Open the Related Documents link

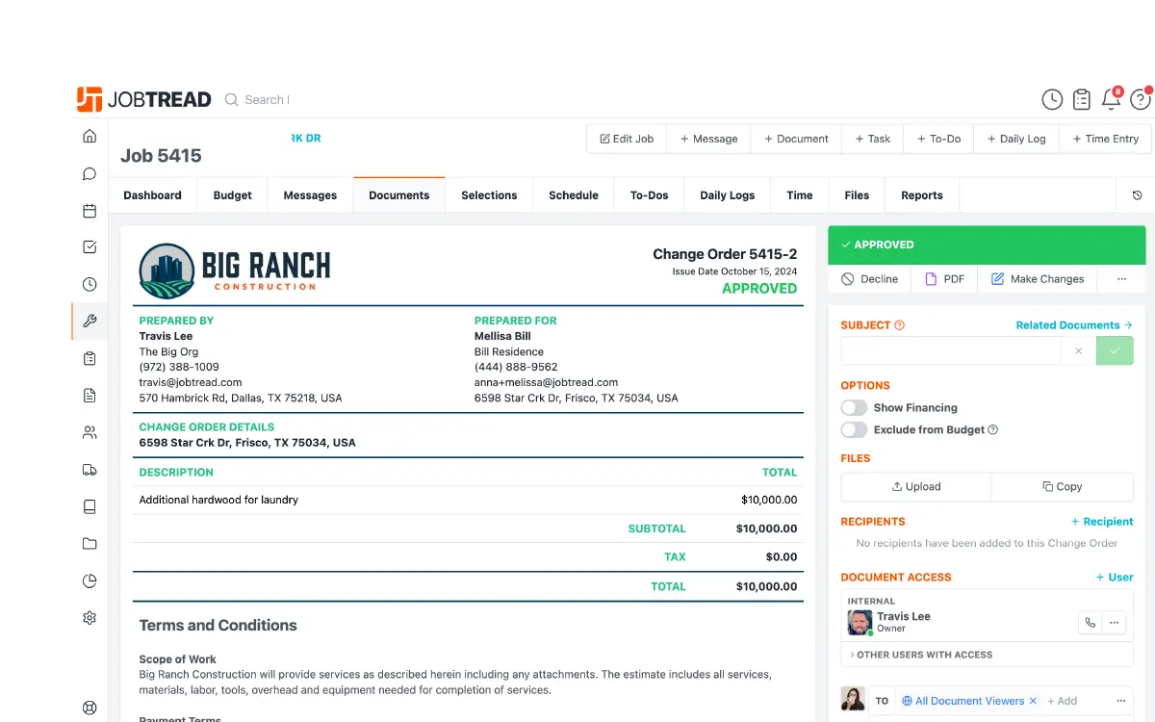tap(1068, 324)
